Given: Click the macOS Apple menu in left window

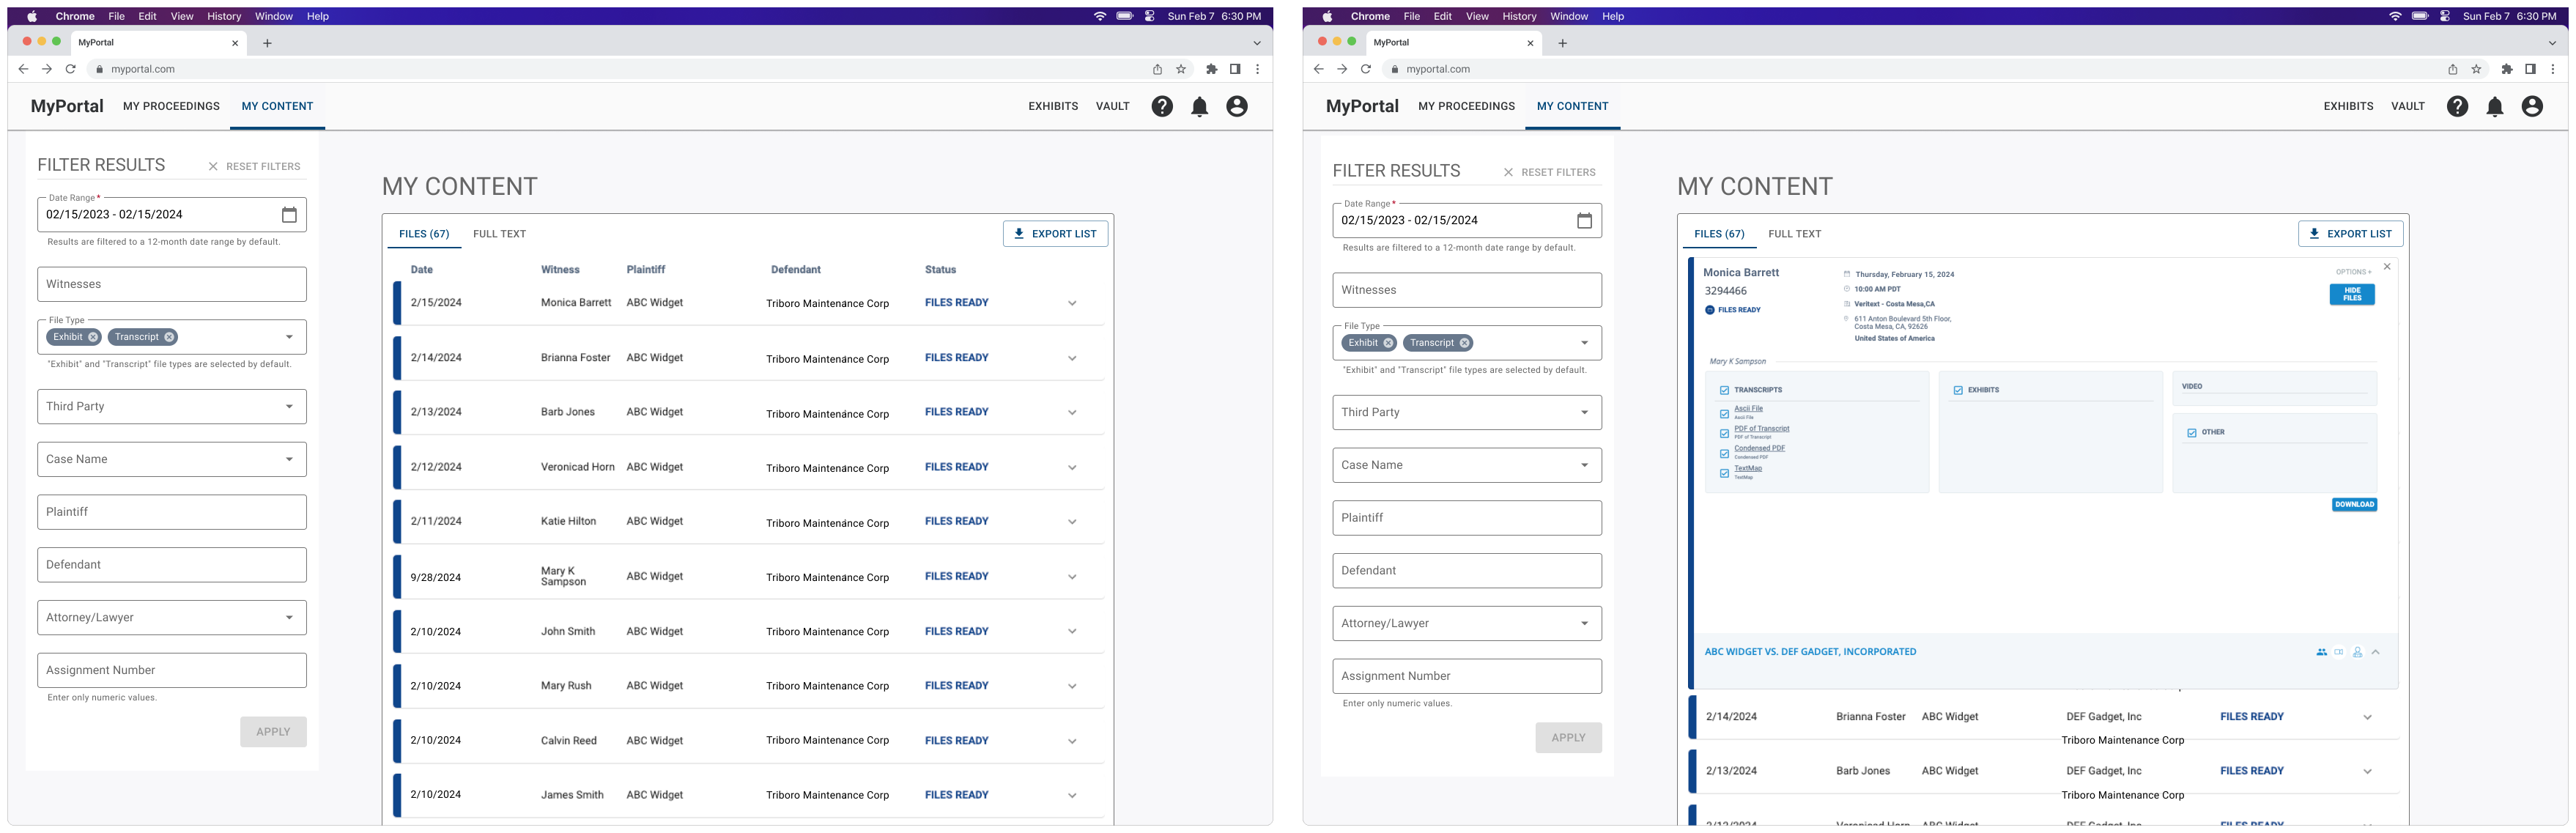Looking at the screenshot, I should tap(32, 16).
